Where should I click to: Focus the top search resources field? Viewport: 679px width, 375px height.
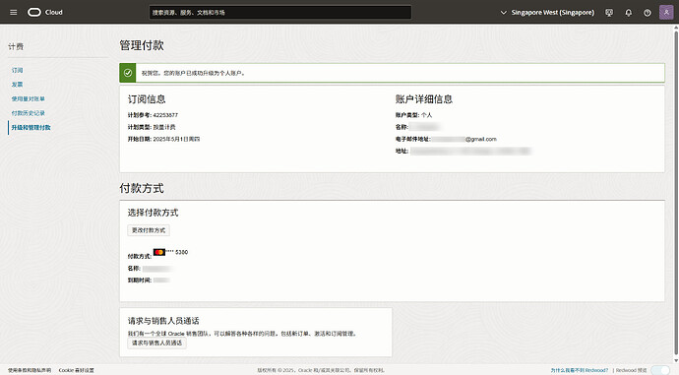(x=280, y=12)
